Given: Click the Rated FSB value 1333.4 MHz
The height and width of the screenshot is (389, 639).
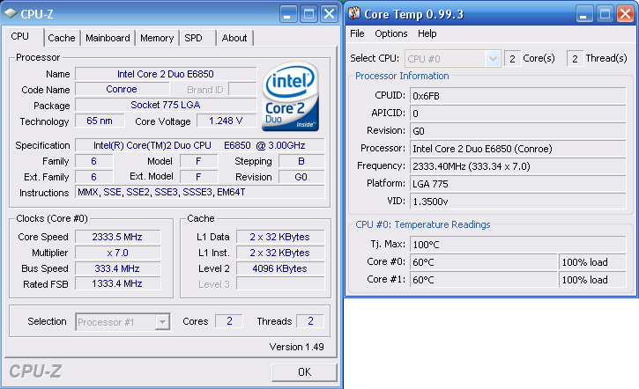Looking at the screenshot, I should (117, 283).
